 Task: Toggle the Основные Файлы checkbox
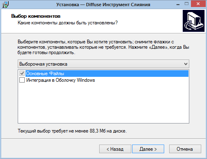(x=22, y=74)
